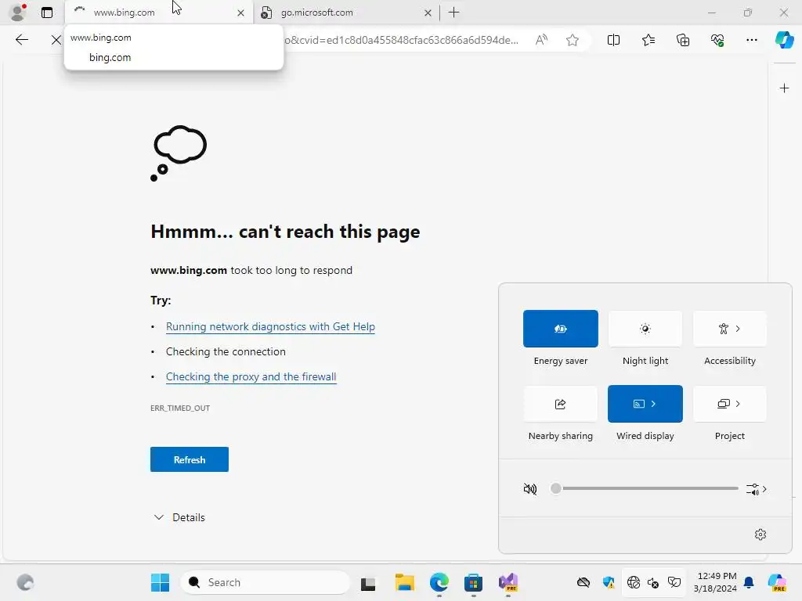Click the network globe tray icon

[x=633, y=582]
